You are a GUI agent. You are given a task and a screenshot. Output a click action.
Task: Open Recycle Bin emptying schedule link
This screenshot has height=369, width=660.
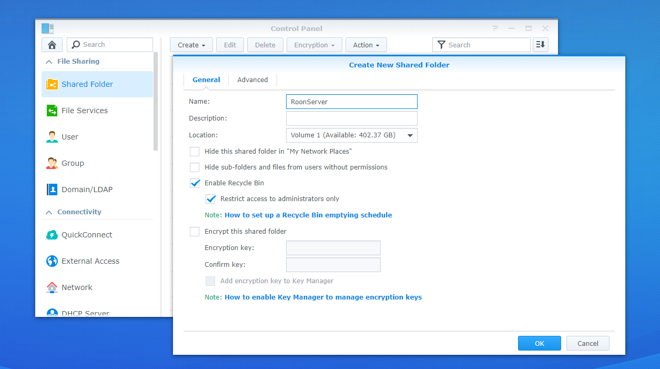308,215
